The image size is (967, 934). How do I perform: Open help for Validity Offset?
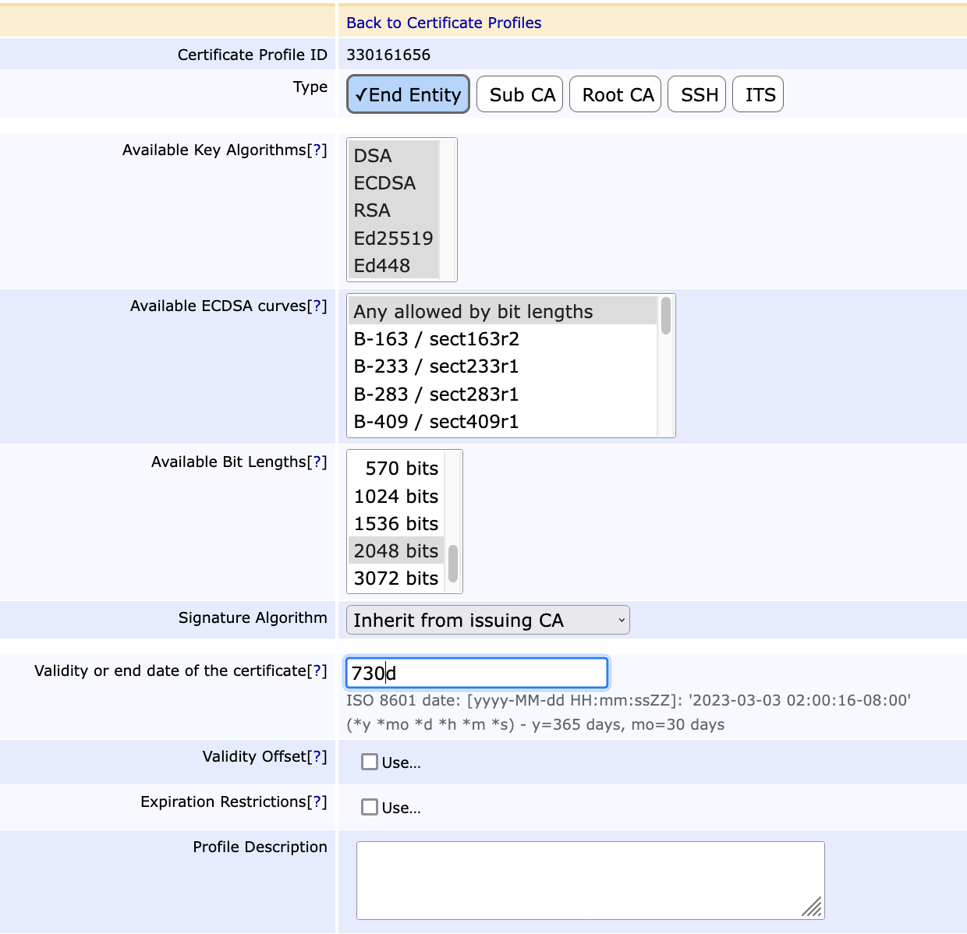coord(317,757)
